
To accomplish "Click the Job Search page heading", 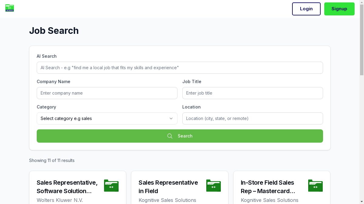I will 54,31.
